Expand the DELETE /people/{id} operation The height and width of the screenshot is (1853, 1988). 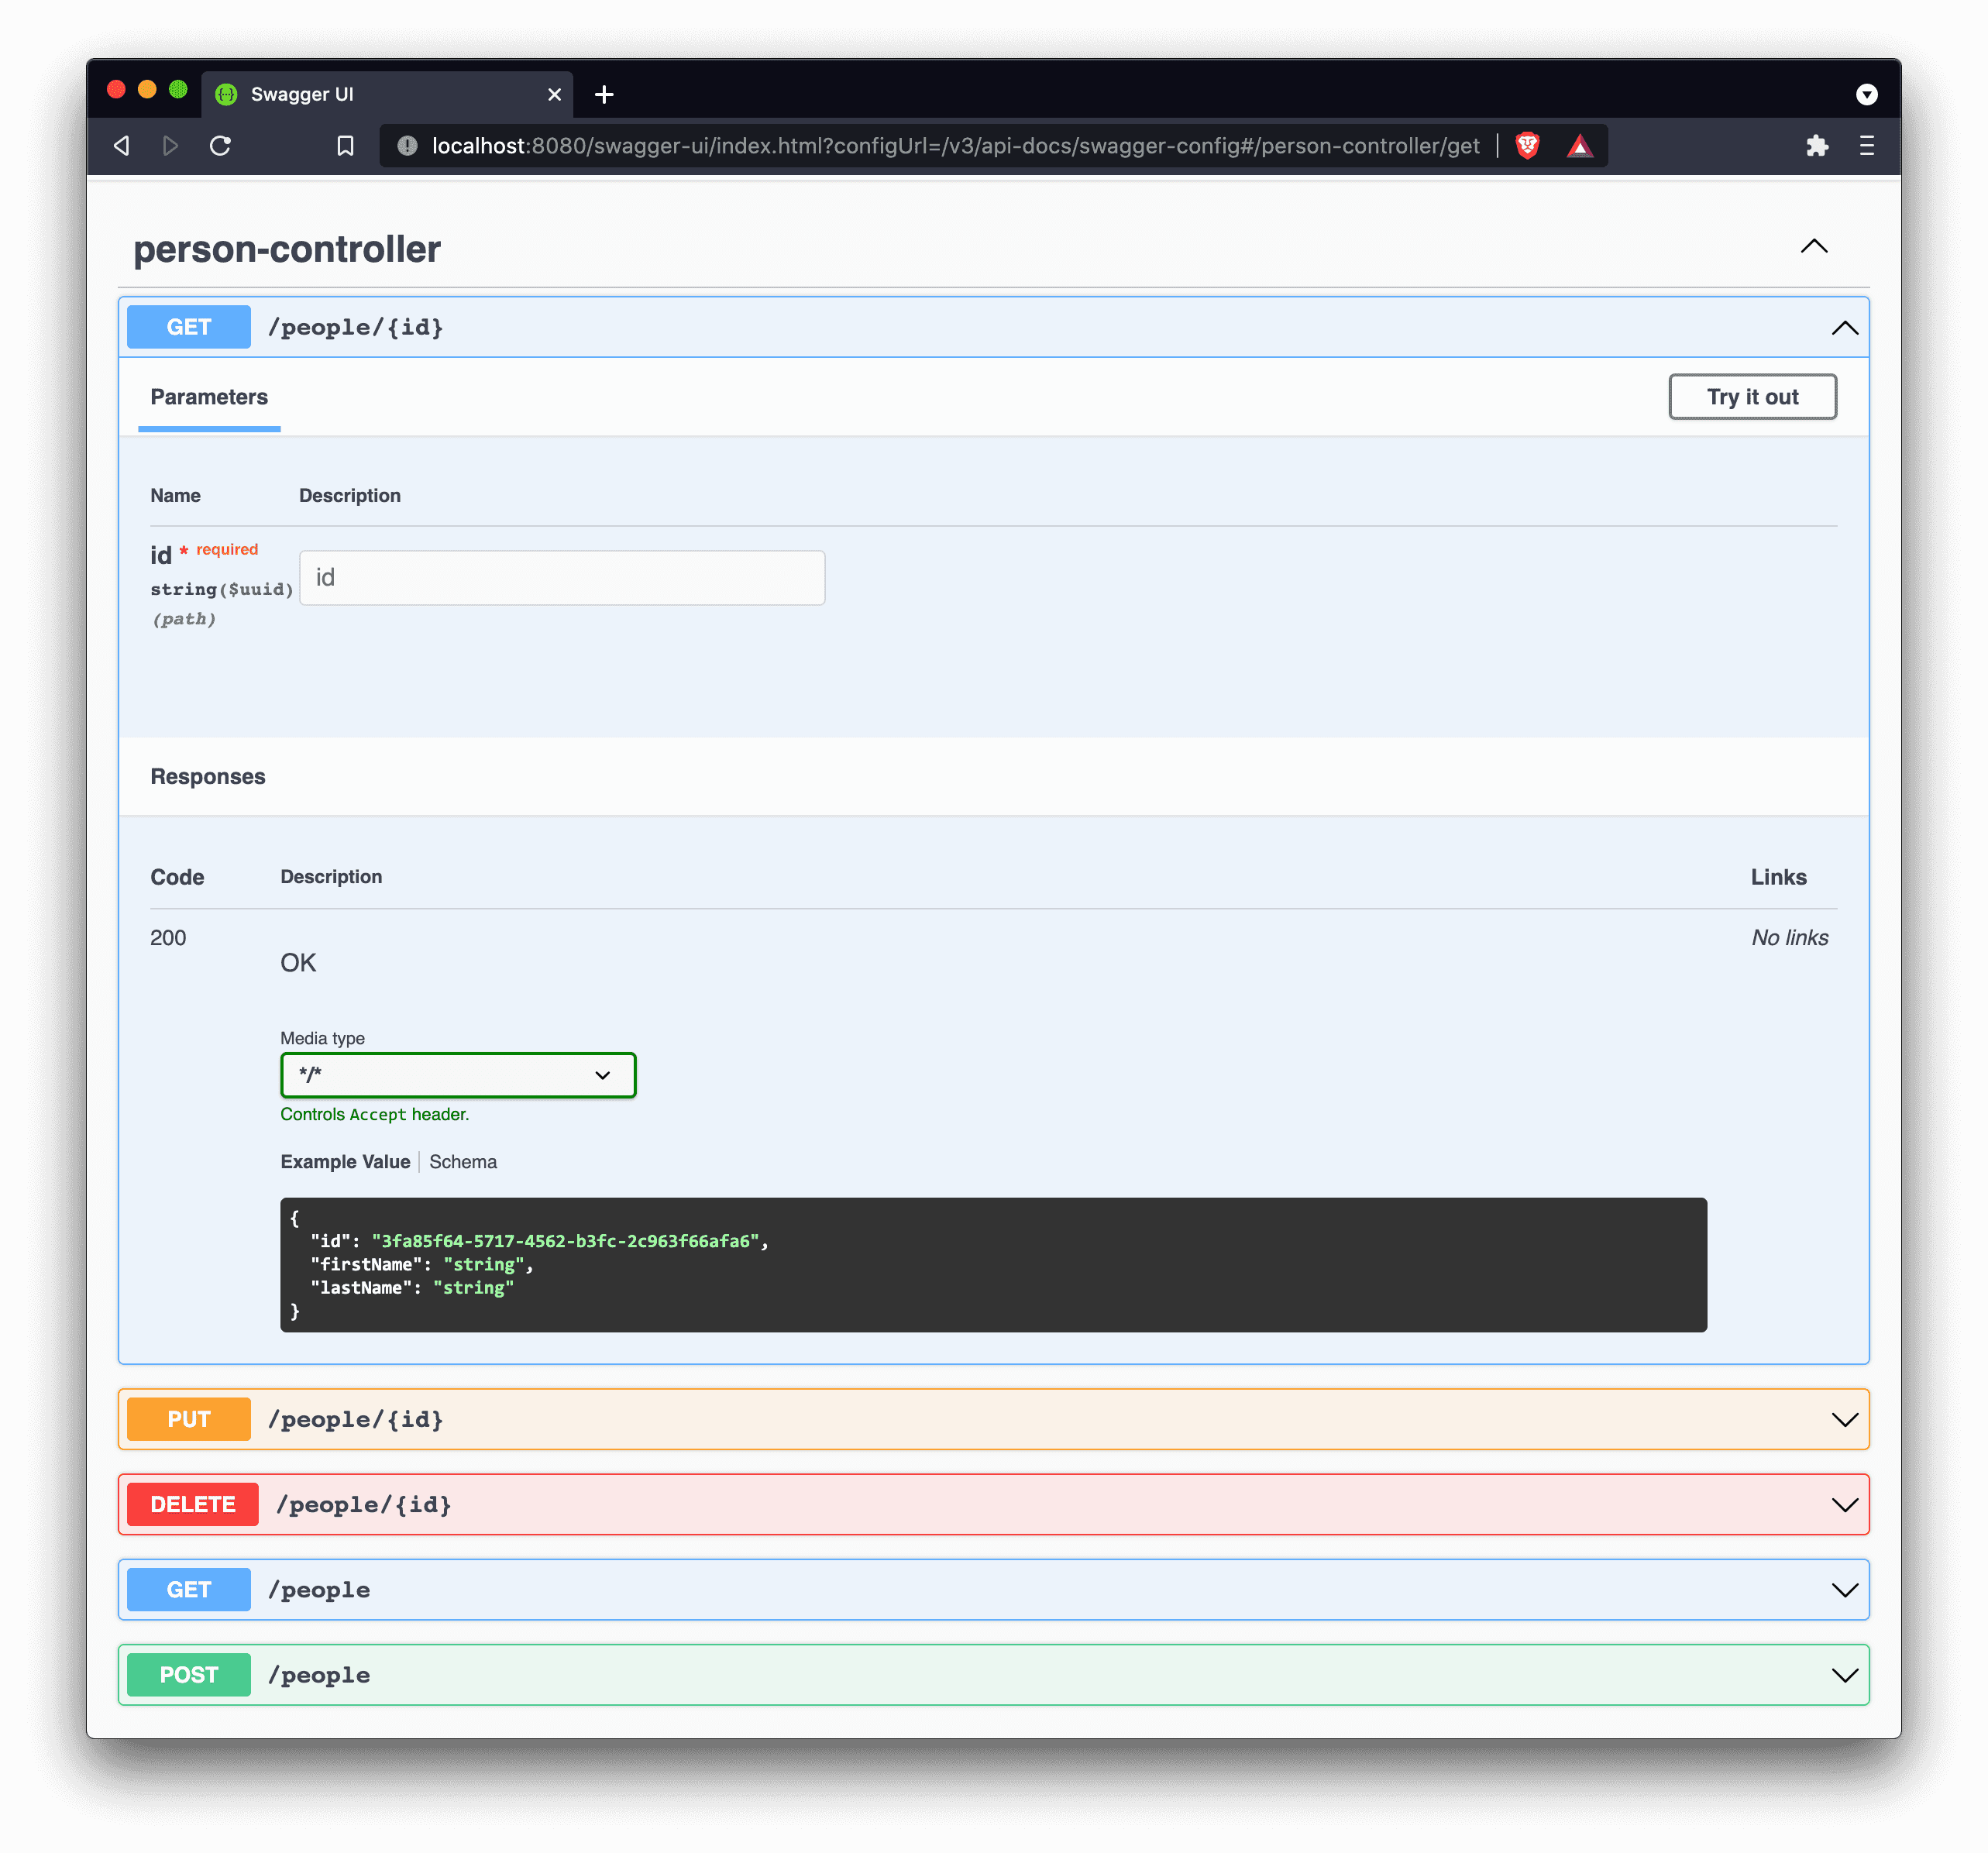1844,1504
